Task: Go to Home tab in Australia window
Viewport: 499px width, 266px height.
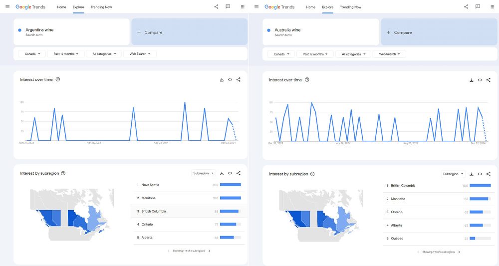Action: (x=310, y=7)
